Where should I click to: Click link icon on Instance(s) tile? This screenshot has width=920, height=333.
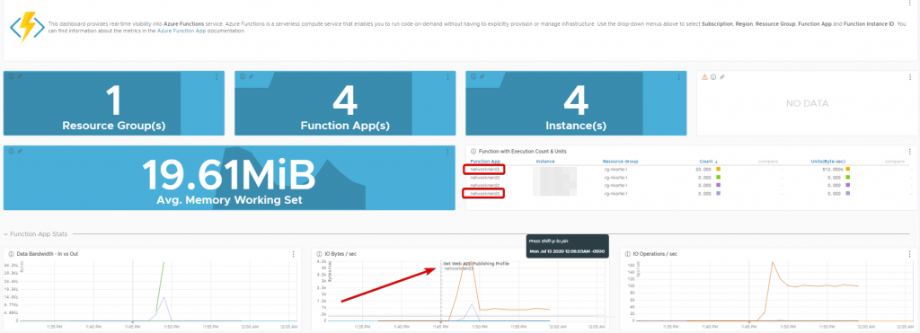[482, 77]
